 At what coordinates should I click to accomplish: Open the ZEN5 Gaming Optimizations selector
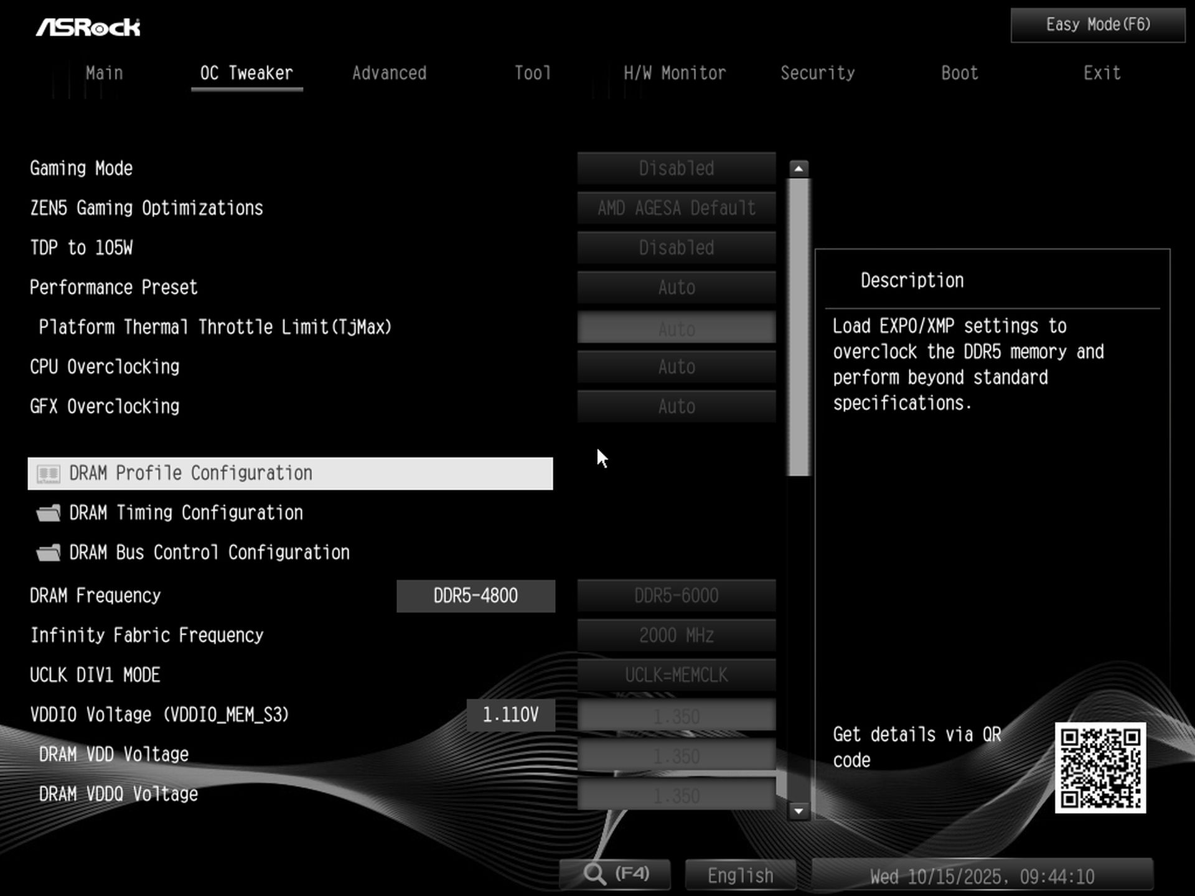(676, 208)
